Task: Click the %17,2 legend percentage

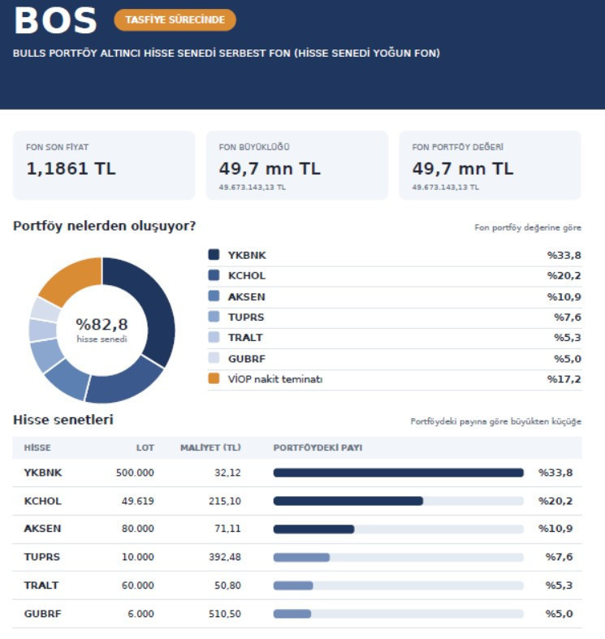Action: [x=564, y=379]
